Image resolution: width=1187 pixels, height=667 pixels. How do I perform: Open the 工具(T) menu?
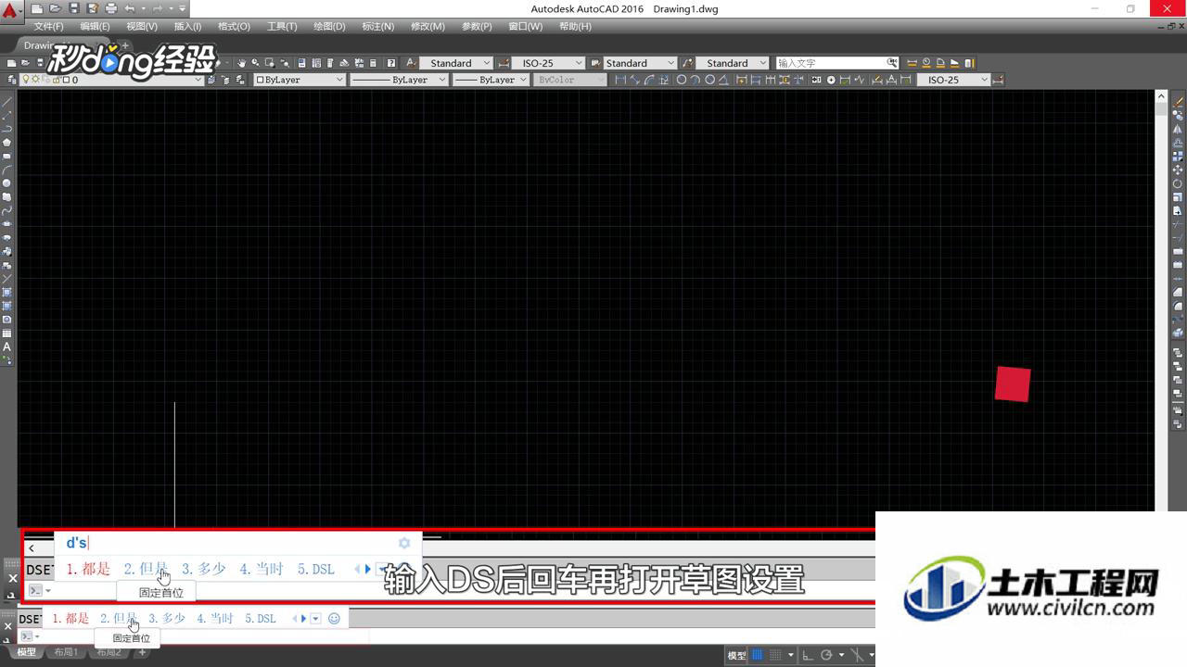[x=282, y=26]
